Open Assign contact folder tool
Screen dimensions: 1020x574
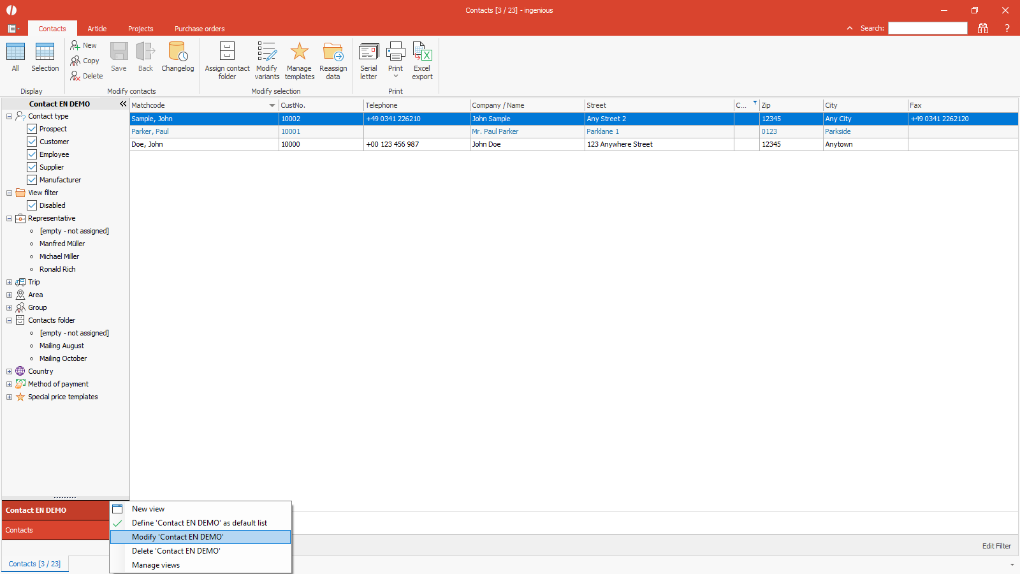coord(227,52)
